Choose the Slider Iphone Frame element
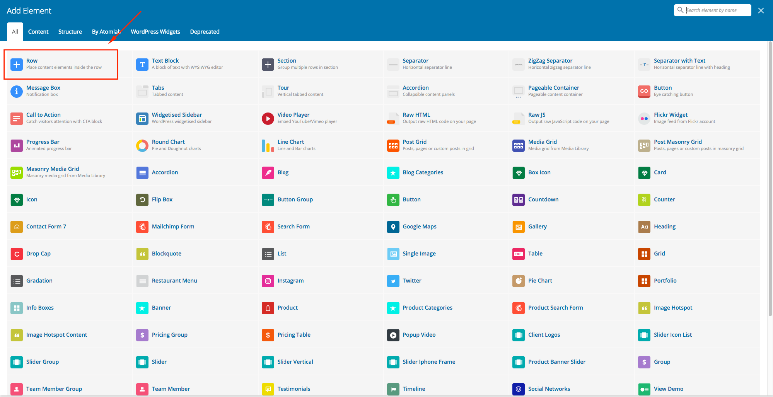This screenshot has height=397, width=773. [x=446, y=362]
